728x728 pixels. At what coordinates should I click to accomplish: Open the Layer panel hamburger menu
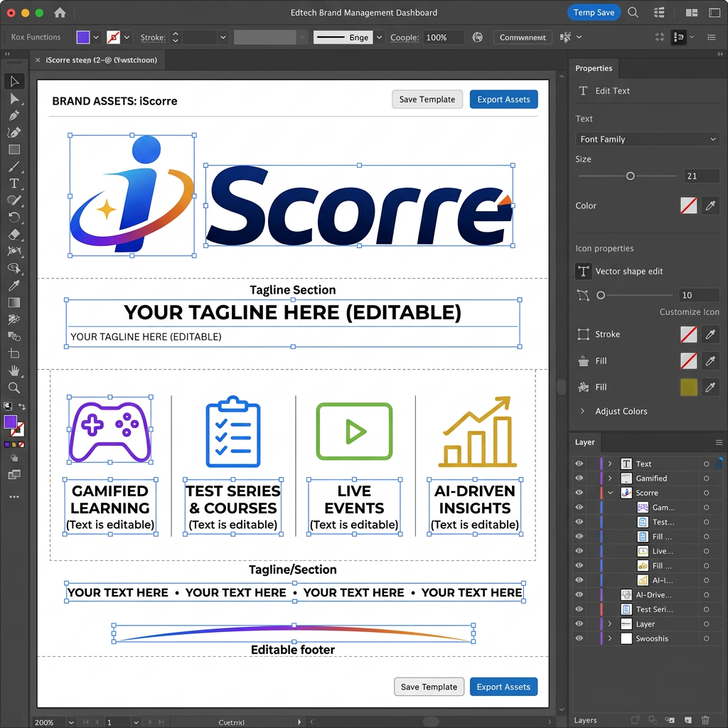click(x=719, y=442)
